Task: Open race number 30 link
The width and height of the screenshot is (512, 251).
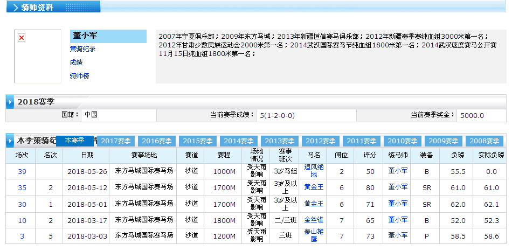Action: pyautogui.click(x=22, y=204)
